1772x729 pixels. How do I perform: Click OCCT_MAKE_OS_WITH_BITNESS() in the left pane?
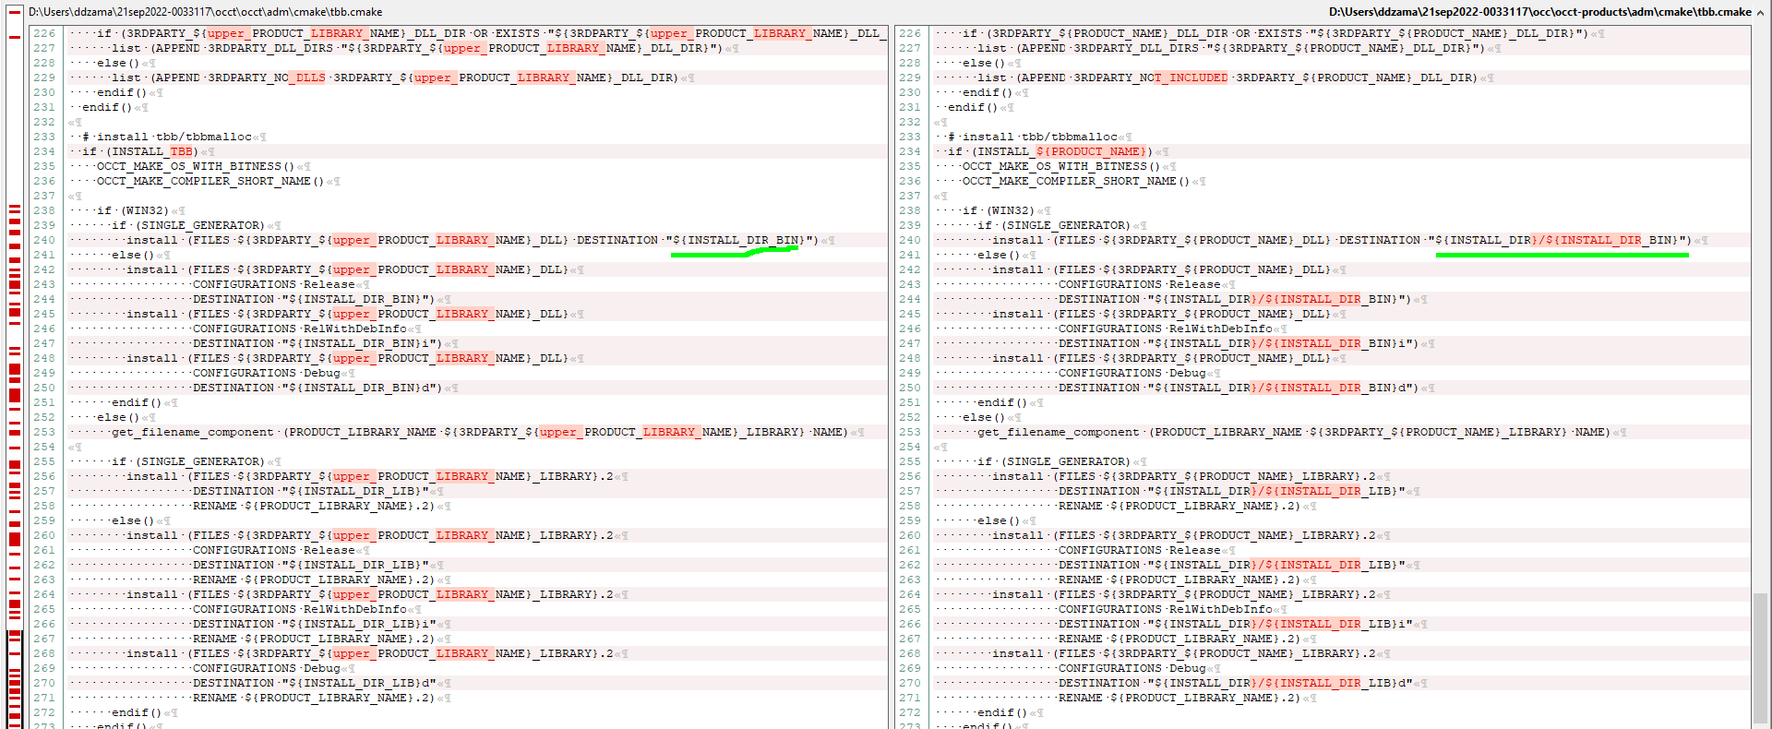coord(195,166)
